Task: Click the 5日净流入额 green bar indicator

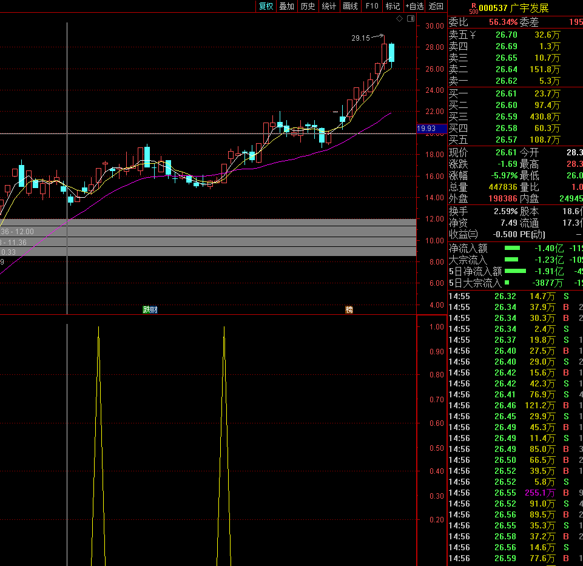Action: click(515, 271)
